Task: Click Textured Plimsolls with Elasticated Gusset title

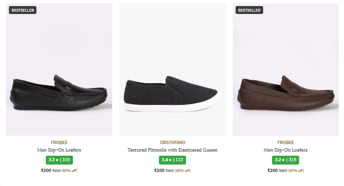Action: pos(172,150)
